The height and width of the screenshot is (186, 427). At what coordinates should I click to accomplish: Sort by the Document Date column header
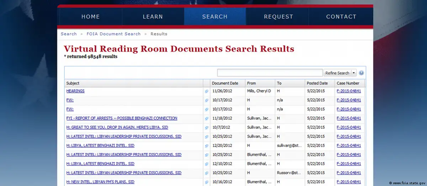click(x=225, y=83)
